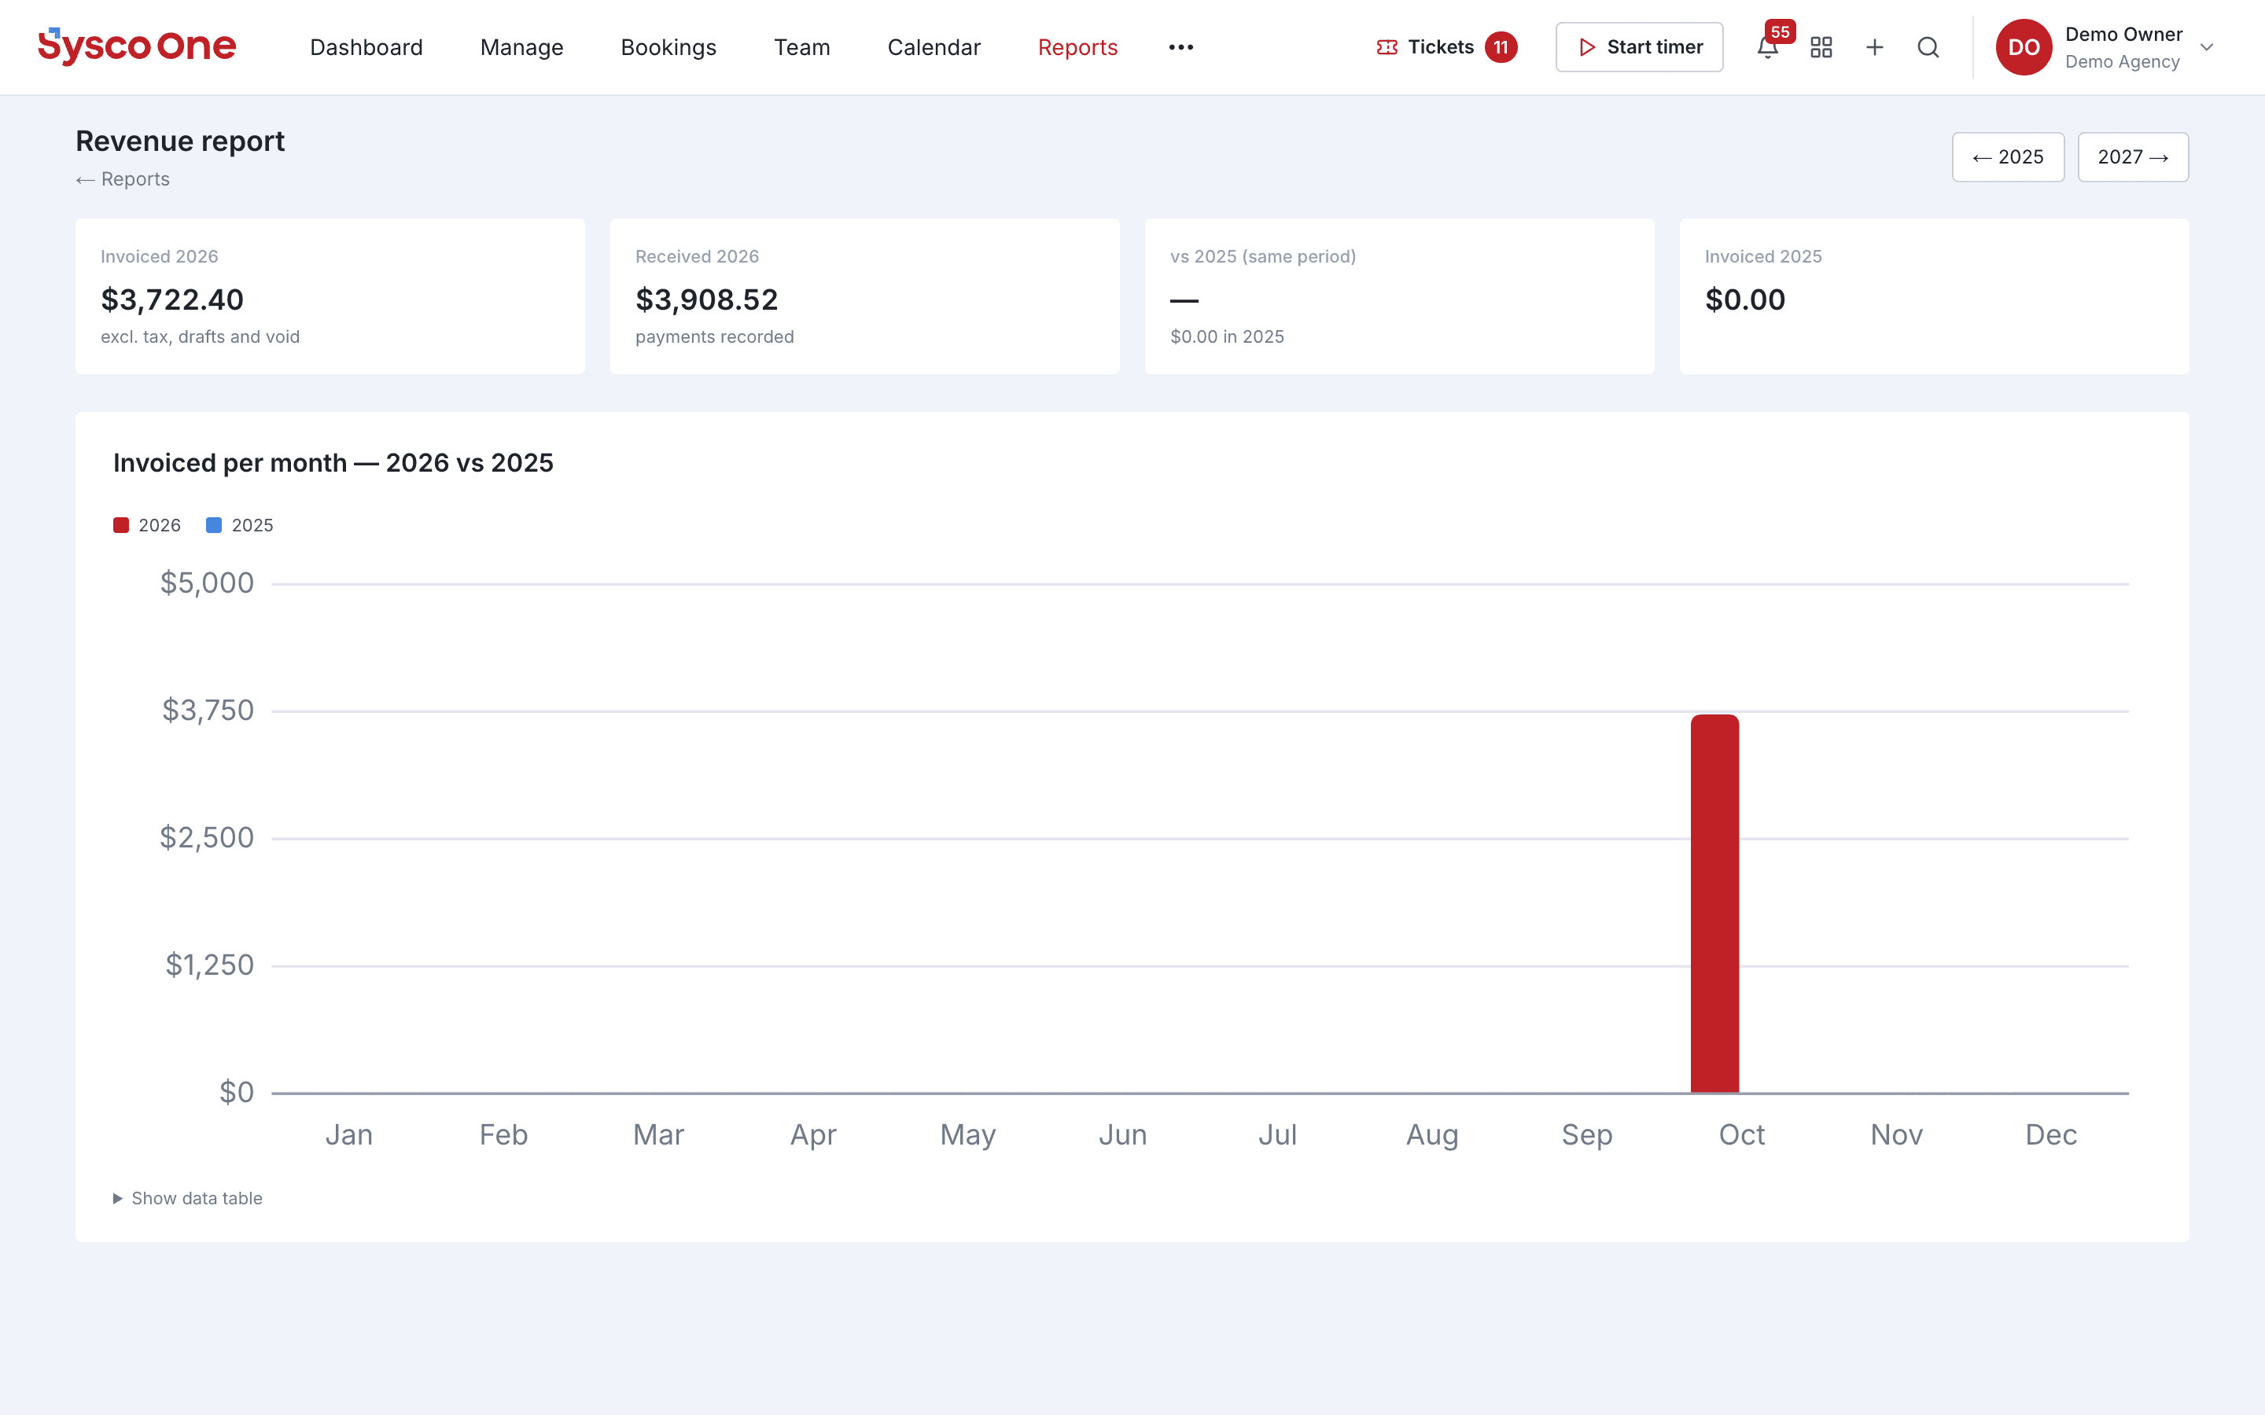Image resolution: width=2265 pixels, height=1415 pixels.
Task: Click the chart title Invoiced per month
Action: pyautogui.click(x=333, y=463)
